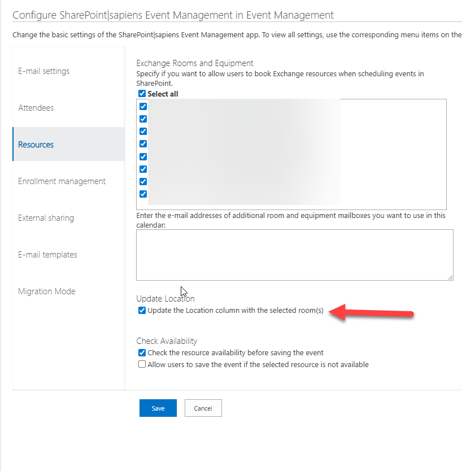Viewport: 462px width, 471px height.
Task: Open the E-mail templates section
Action: (x=47, y=255)
